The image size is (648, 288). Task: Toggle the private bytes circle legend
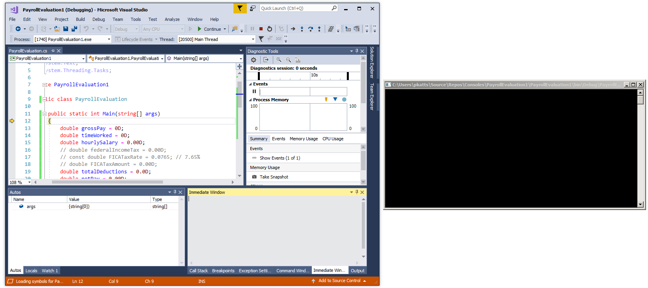(344, 99)
